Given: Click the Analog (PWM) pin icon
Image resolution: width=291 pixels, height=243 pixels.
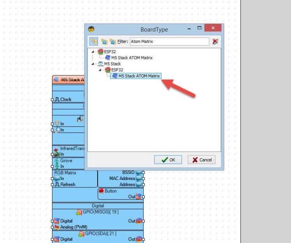Looking at the screenshot, I should [57, 227].
